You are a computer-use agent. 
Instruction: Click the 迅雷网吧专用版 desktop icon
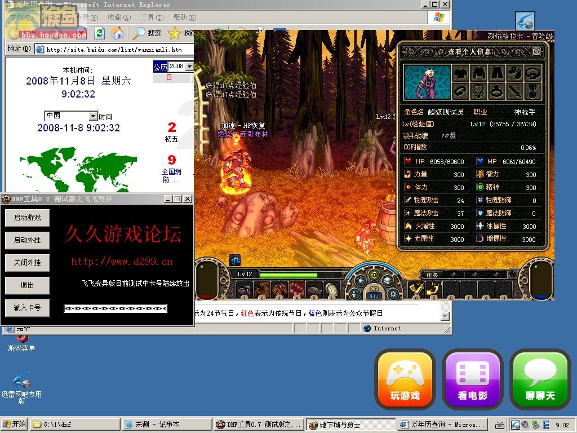click(21, 387)
